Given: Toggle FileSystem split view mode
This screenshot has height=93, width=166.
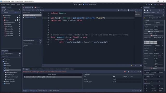Looking at the screenshot, I should pos(20,53).
